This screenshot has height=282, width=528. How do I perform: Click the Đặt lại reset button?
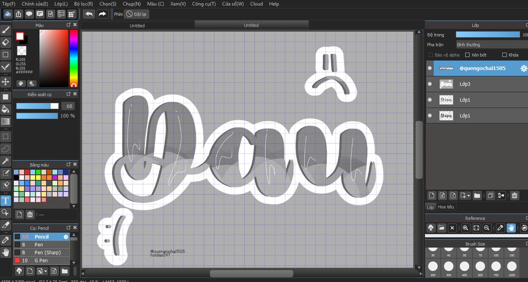136,14
